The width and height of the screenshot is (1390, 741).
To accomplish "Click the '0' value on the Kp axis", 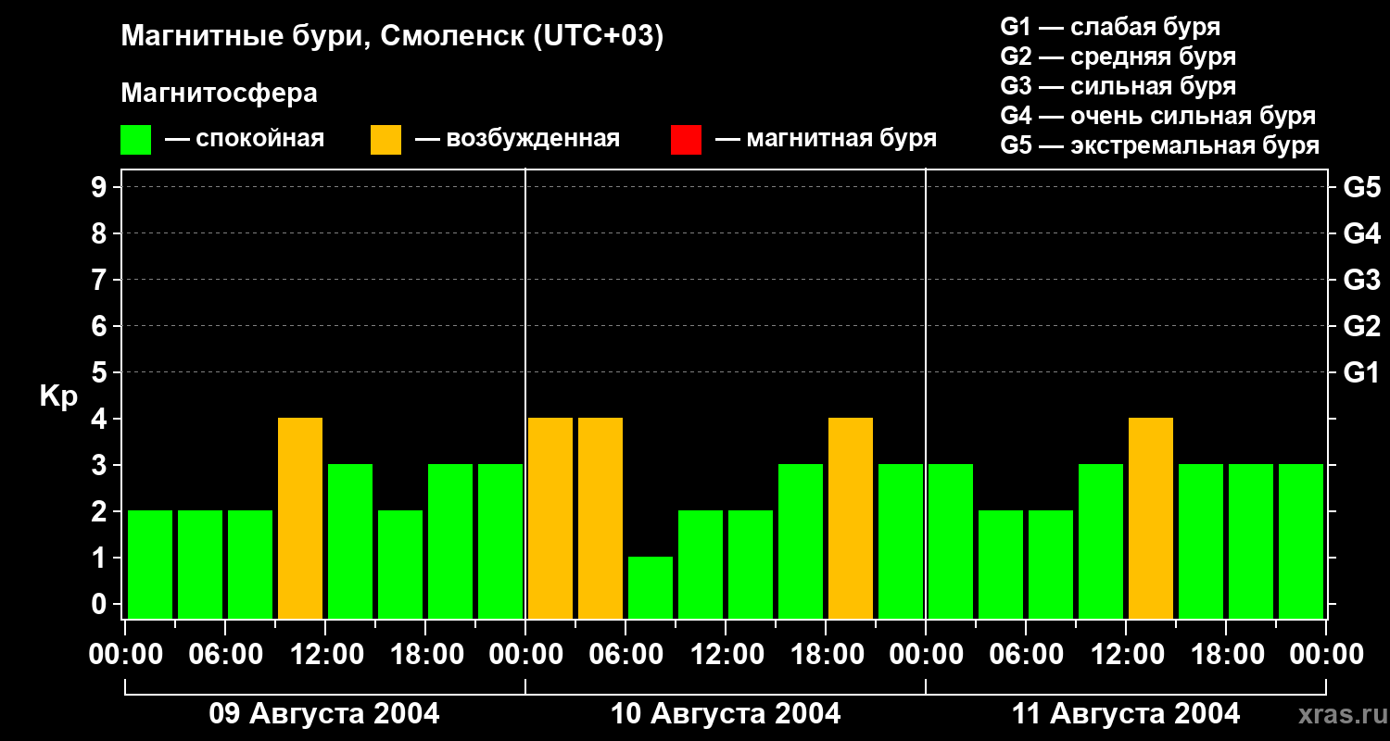I will pos(101,604).
